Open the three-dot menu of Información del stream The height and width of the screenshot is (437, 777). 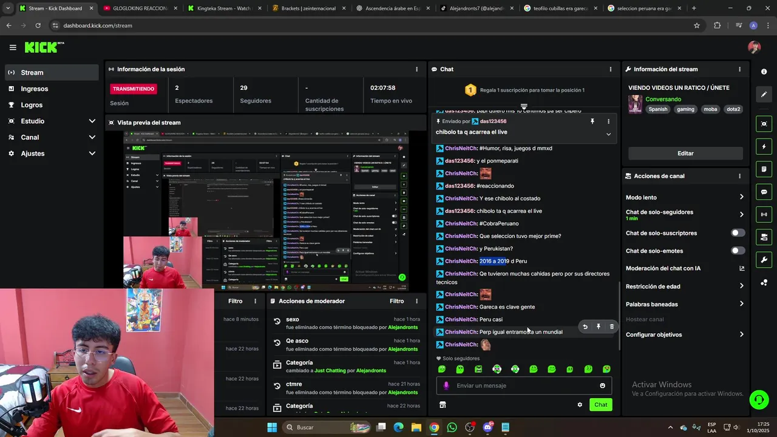tap(739, 69)
